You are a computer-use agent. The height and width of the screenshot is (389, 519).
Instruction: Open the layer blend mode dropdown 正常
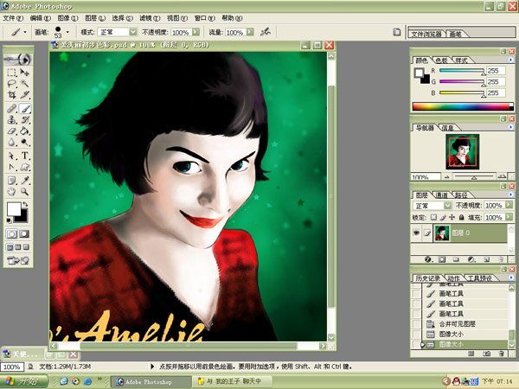click(x=447, y=206)
